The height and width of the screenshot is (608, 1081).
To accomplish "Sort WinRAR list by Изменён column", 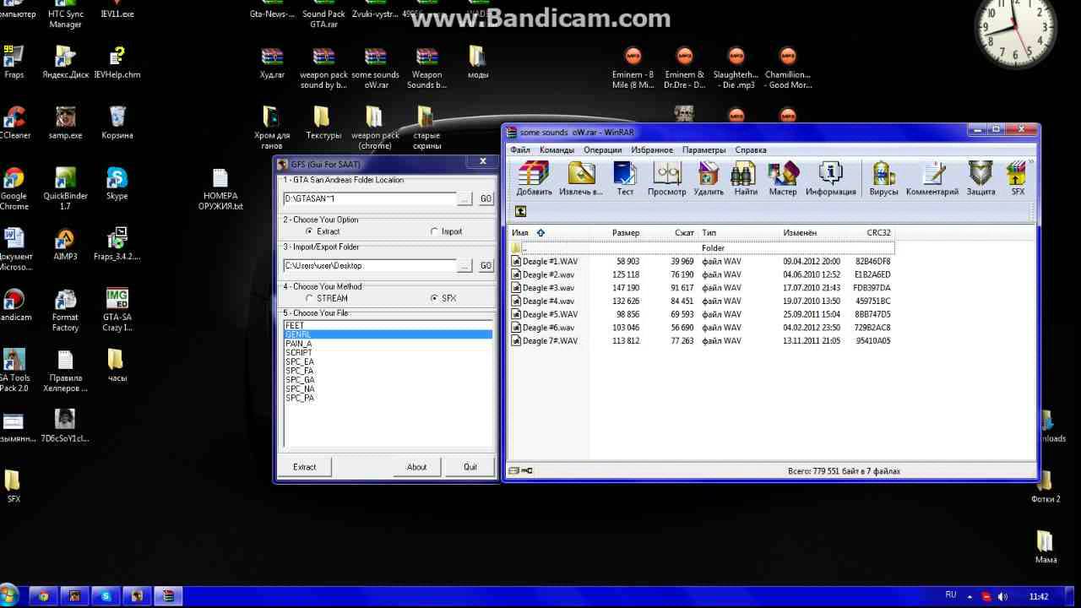I will tap(799, 232).
